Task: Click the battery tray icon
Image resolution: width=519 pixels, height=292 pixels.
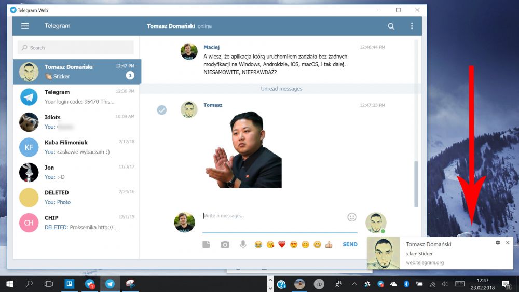Action: click(419, 284)
